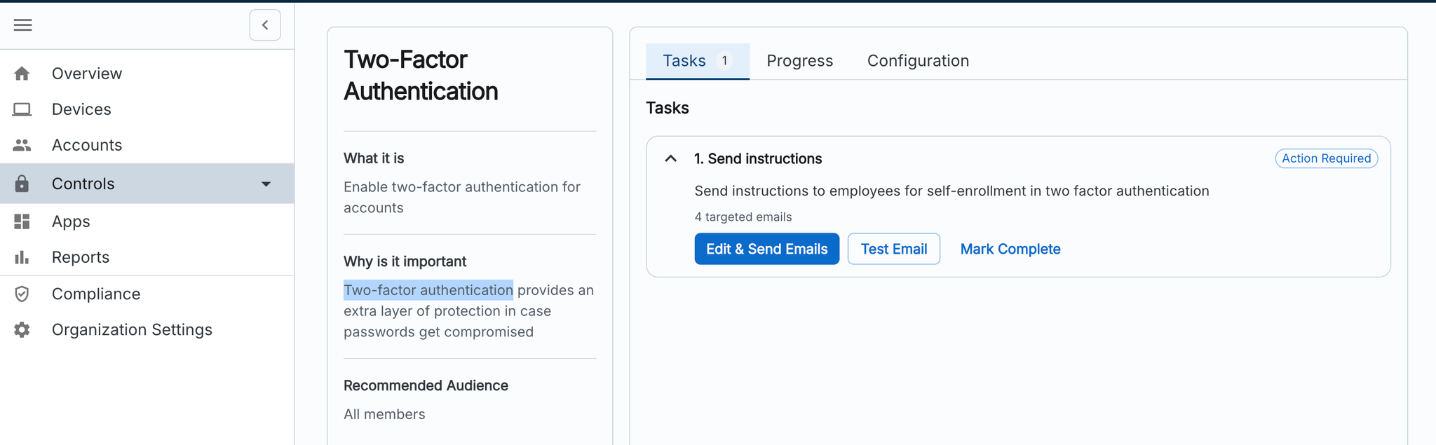
Task: Click the Overview home icon
Action: click(22, 74)
